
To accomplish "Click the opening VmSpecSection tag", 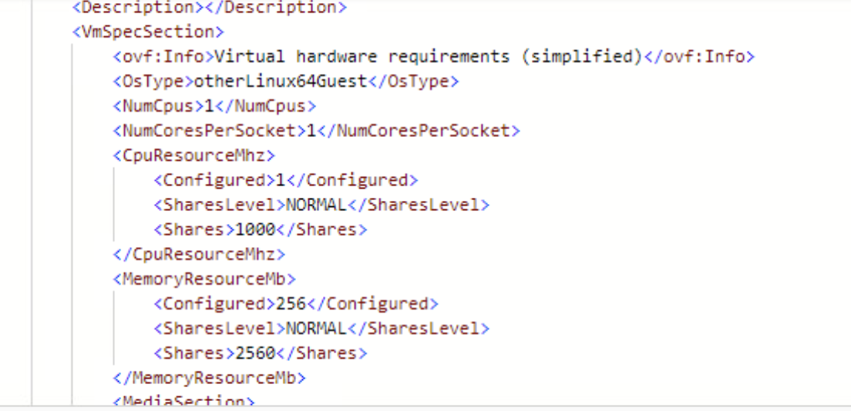I will click(x=147, y=32).
